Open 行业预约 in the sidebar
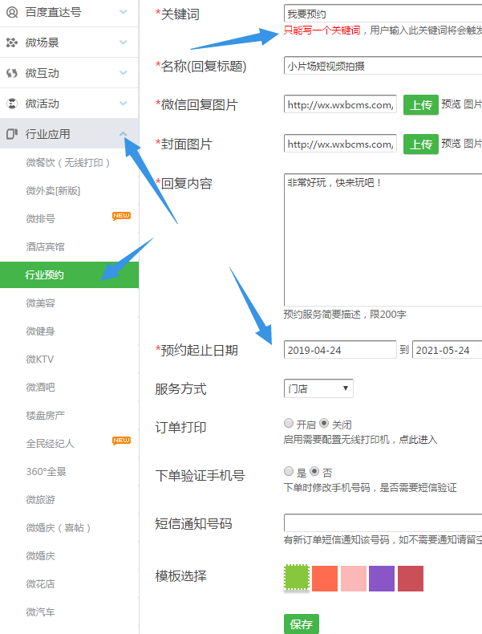Viewport: 482px width, 634px height. point(45,275)
